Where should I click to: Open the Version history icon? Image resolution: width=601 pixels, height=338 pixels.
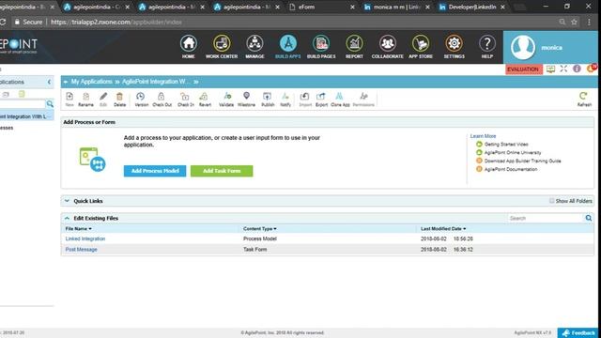(x=141, y=97)
